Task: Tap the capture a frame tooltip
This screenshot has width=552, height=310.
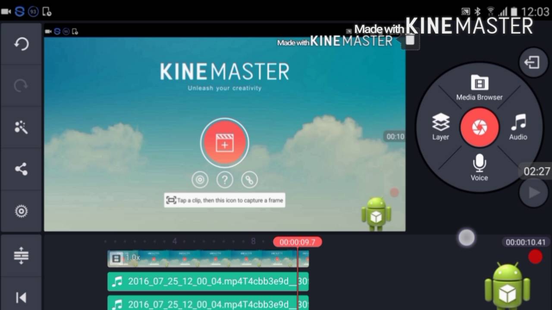Action: [x=225, y=200]
